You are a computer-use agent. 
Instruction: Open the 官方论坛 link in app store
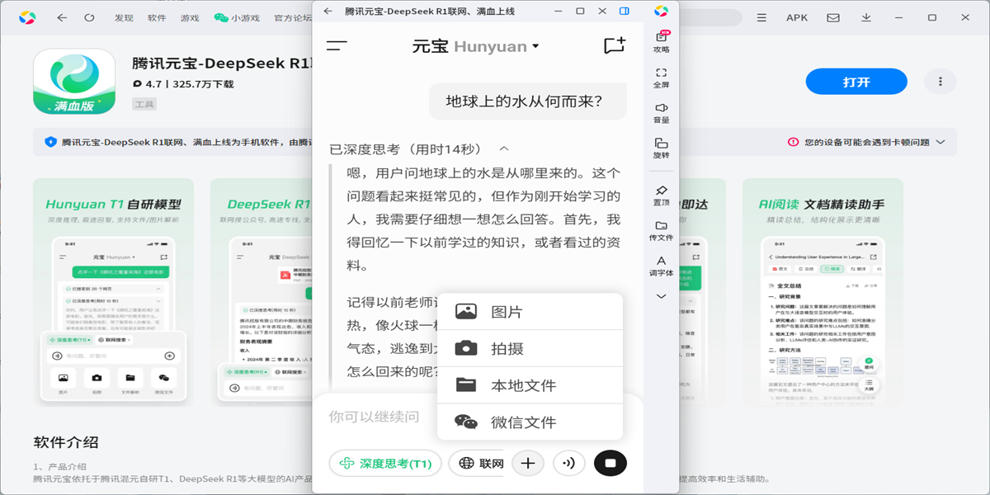[293, 17]
